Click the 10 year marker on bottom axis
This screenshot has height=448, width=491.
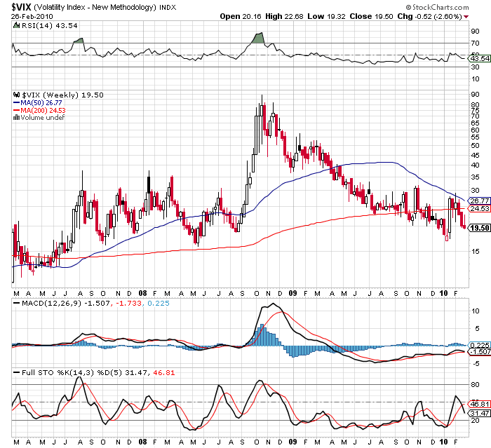pyautogui.click(x=443, y=442)
